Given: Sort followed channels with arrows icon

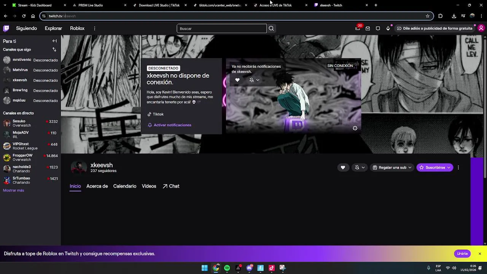Looking at the screenshot, I should [54, 49].
